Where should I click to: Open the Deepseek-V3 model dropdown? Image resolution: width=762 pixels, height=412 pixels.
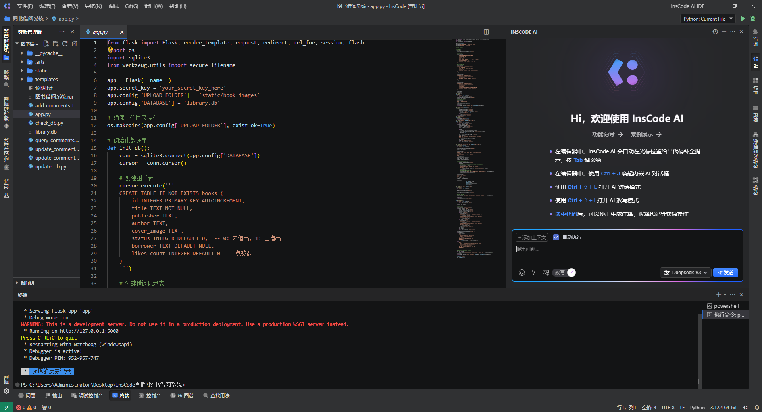[x=685, y=273]
